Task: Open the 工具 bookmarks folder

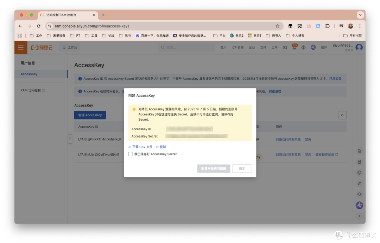Action: pyautogui.click(x=91, y=36)
